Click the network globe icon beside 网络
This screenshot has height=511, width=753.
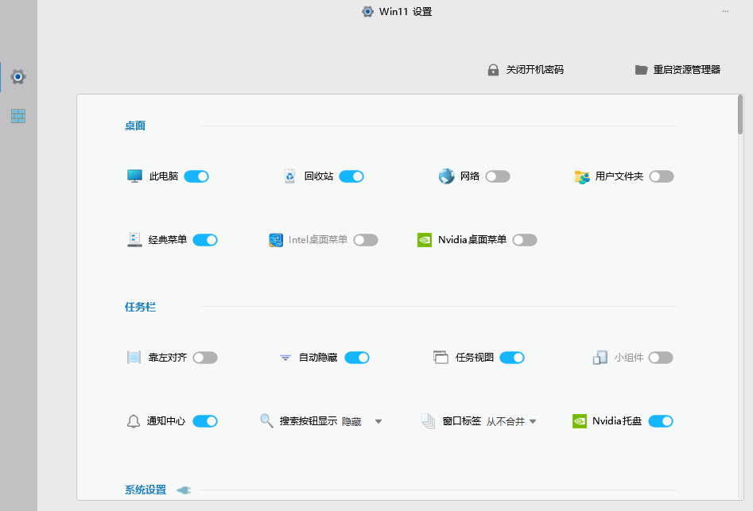[445, 176]
